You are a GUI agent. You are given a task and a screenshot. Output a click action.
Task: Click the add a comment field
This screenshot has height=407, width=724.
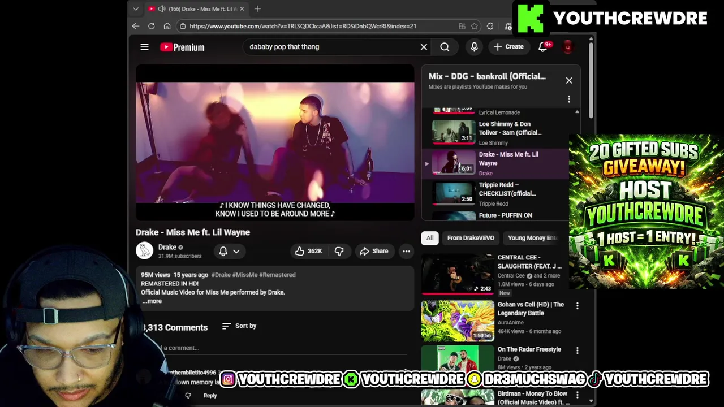[283, 348]
